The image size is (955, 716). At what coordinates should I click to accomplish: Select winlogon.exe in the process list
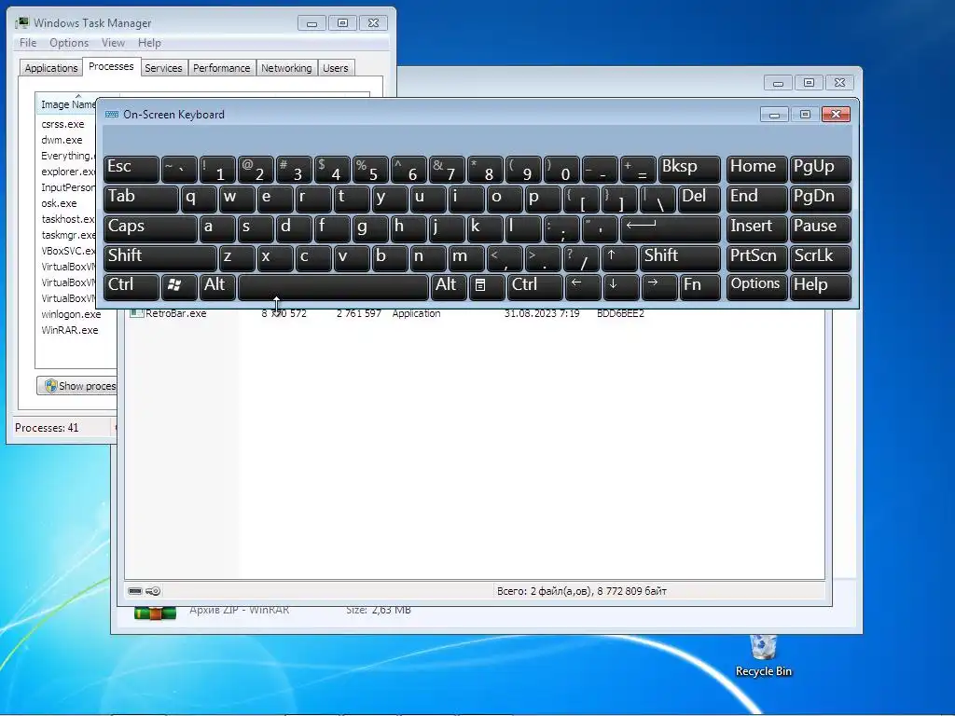pos(71,314)
